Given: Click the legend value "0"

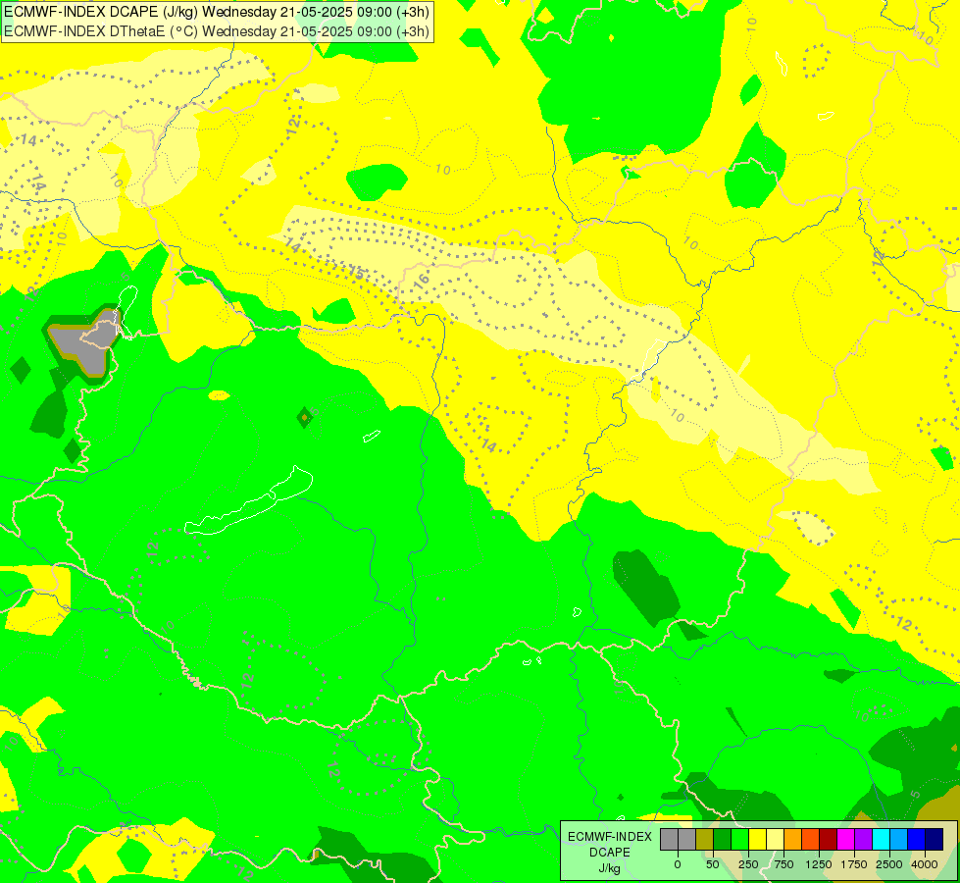Looking at the screenshot, I should (x=678, y=864).
